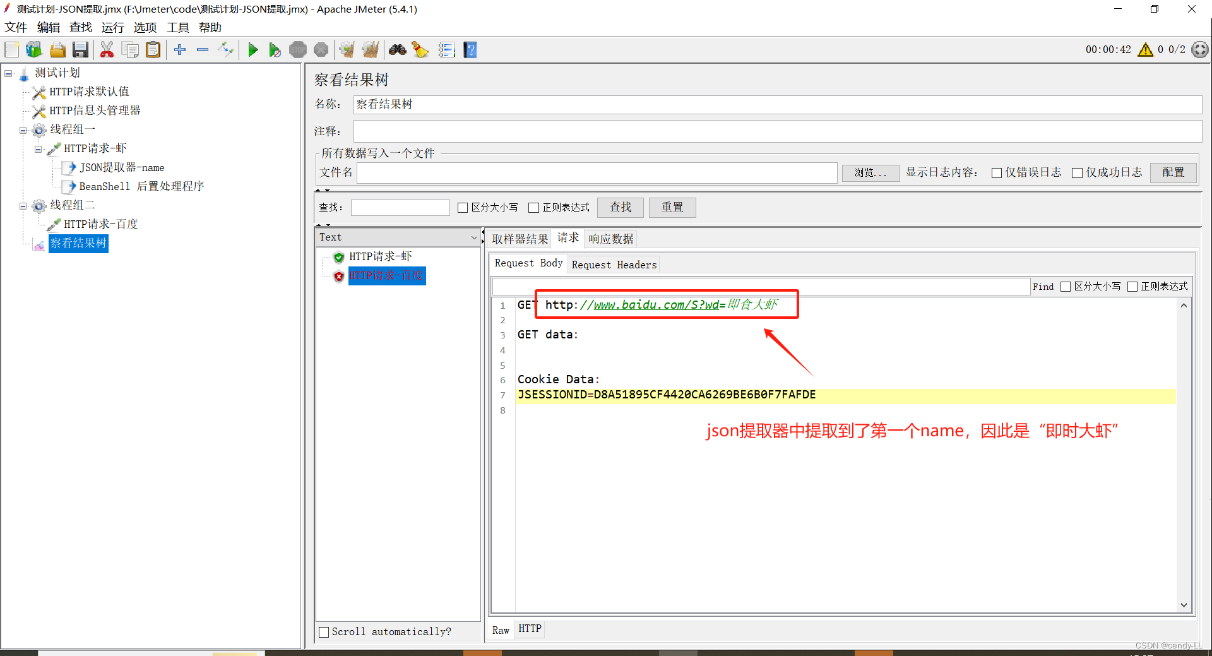Click the Search binoculars icon in the toolbar
The height and width of the screenshot is (656, 1212).
coord(397,49)
